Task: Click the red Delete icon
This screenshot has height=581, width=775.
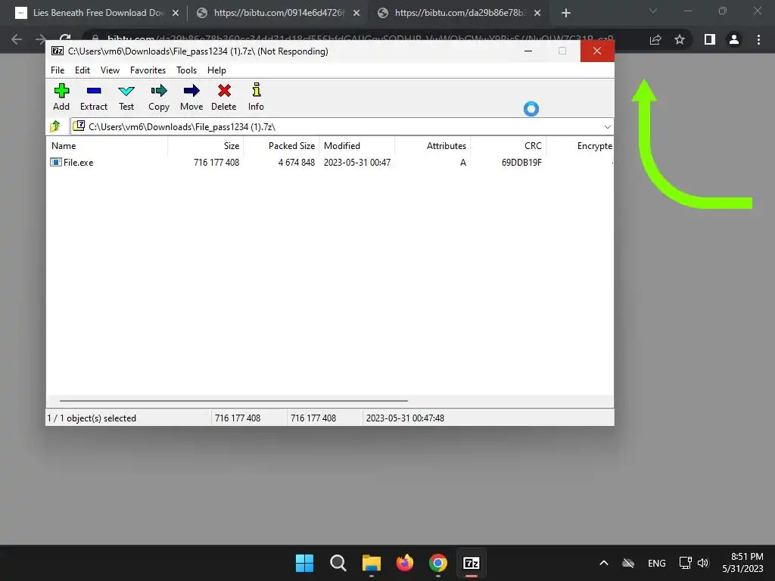Action: pyautogui.click(x=224, y=97)
